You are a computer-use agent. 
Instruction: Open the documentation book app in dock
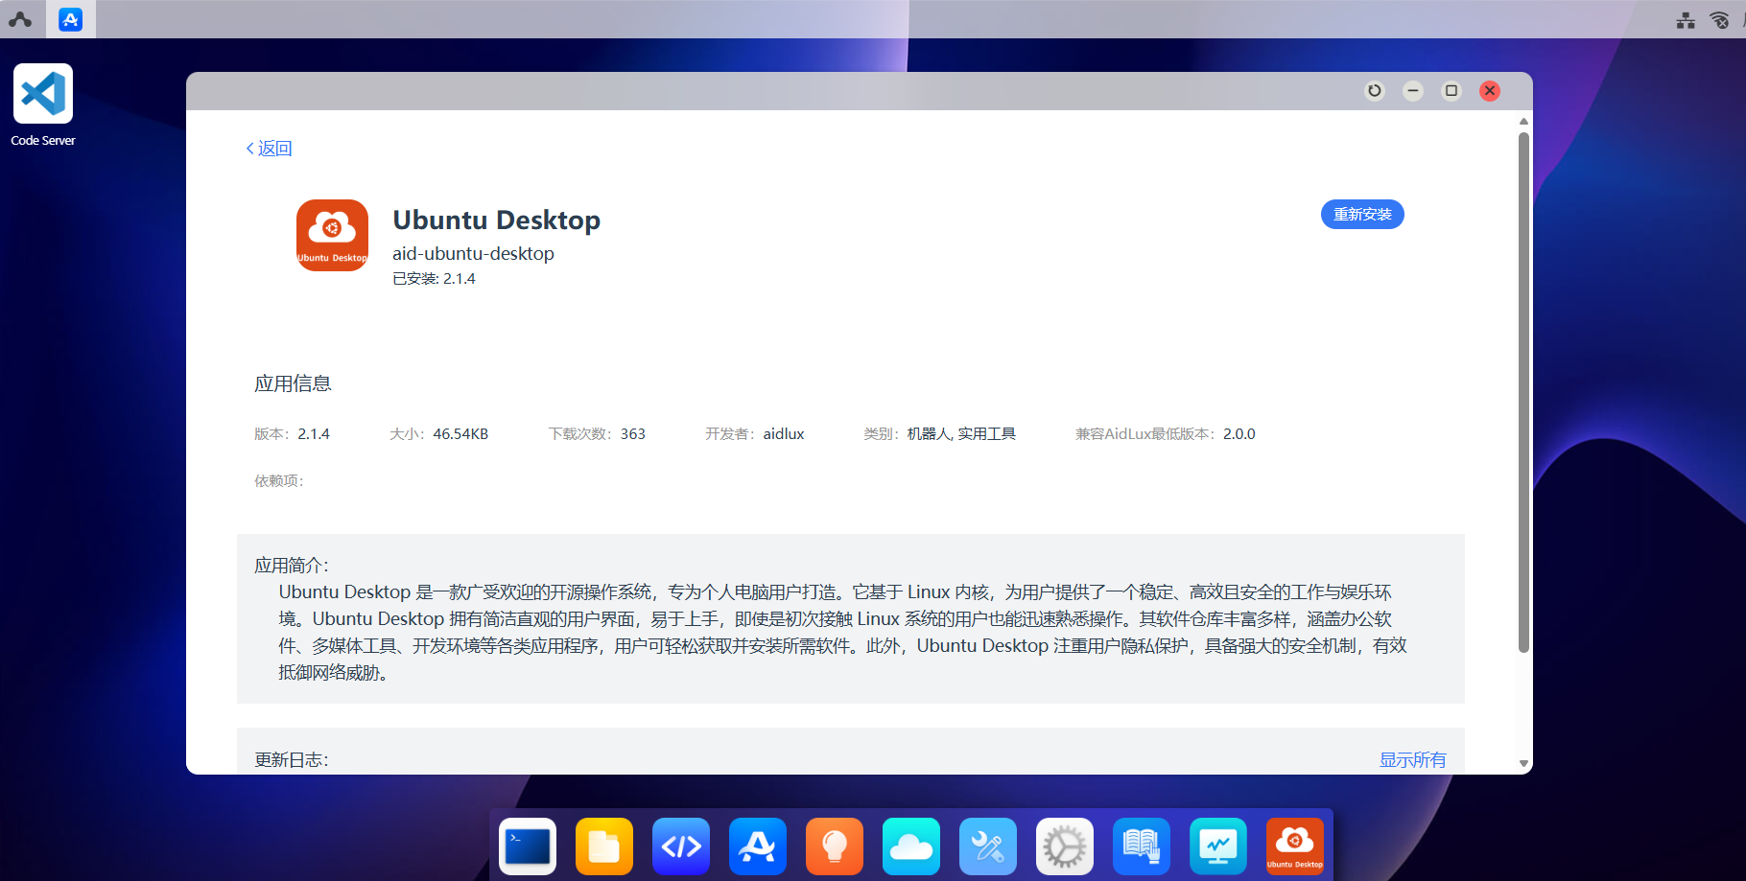point(1142,846)
